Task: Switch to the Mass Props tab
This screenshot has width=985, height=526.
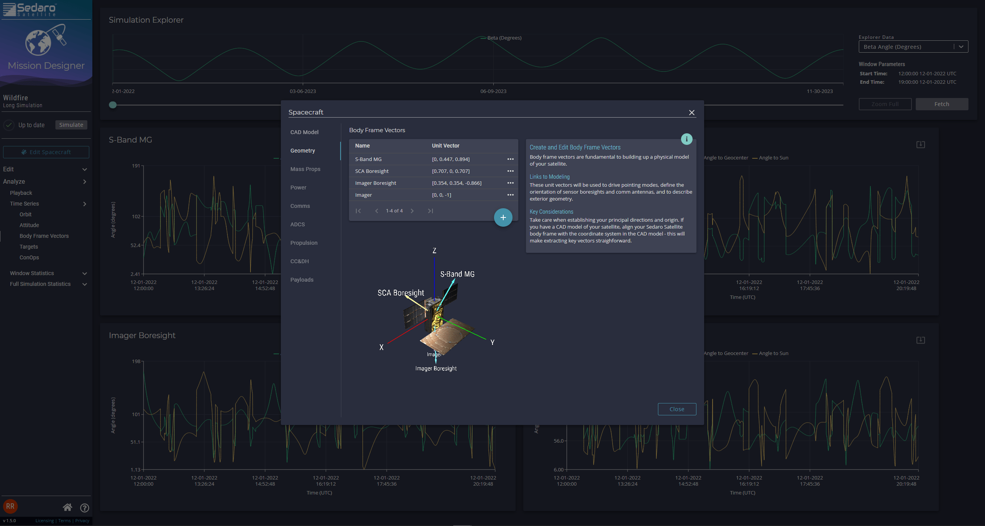Action: pyautogui.click(x=305, y=169)
